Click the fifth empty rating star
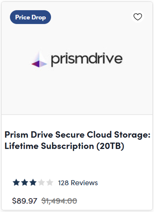Viewport: 154px width, 212px height. pyautogui.click(x=49, y=183)
